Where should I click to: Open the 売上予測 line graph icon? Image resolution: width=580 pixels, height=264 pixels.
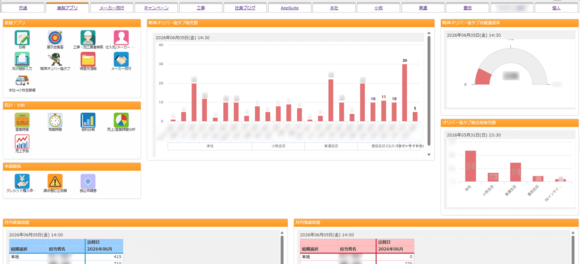coord(22,141)
